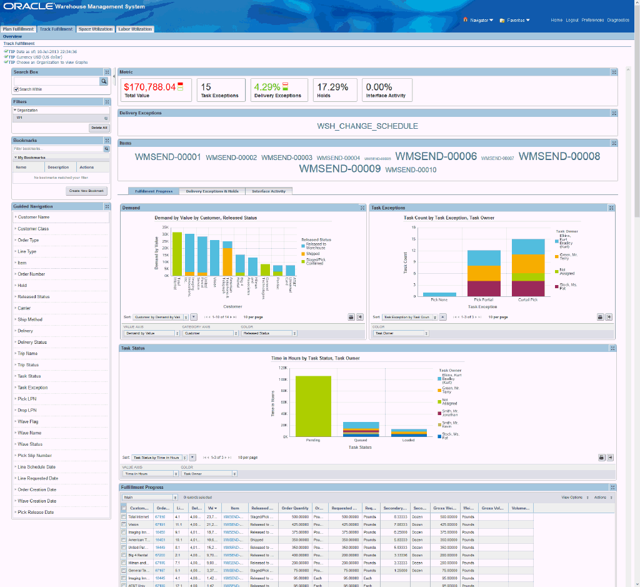Viewport: 640px width, 587px height.
Task: Maximize the Fulfillment Progress table panel icon
Action: (612, 488)
